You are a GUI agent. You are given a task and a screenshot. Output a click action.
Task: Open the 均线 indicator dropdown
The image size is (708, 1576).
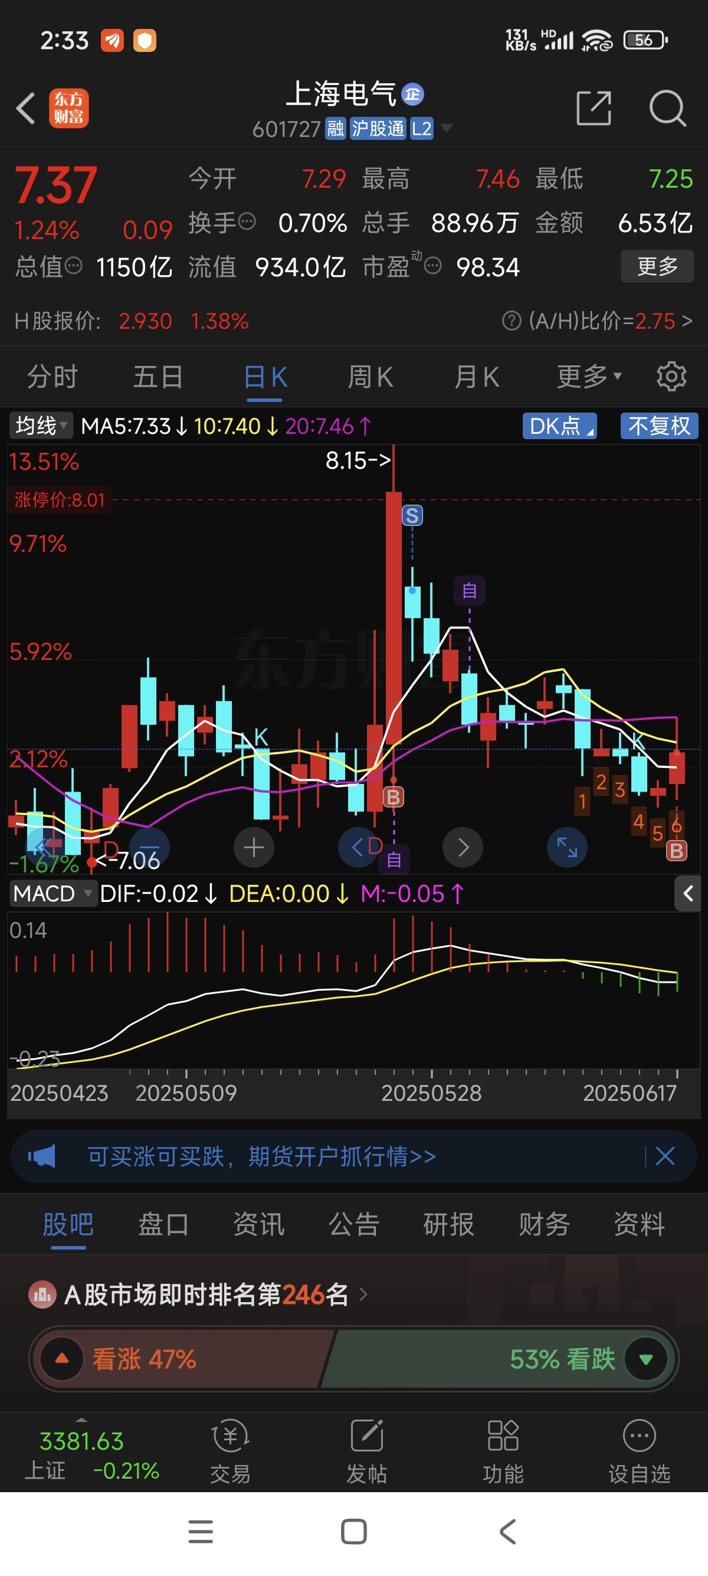tap(41, 426)
